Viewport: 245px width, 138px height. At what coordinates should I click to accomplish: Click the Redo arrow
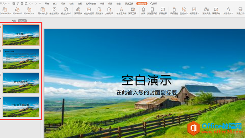point(36,4)
